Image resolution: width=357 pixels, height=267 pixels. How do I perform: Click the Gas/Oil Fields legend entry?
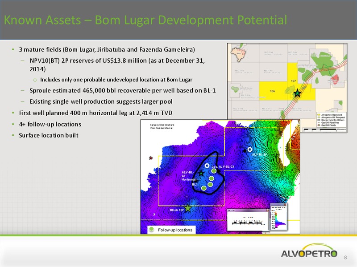pos(327,125)
